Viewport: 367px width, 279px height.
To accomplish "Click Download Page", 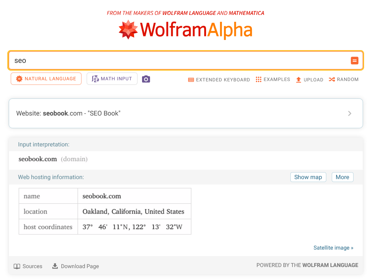I will pos(75,266).
